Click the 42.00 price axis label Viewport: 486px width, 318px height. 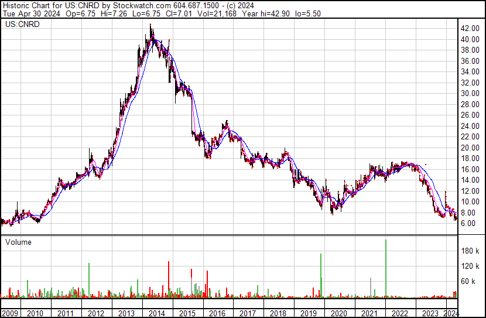point(471,28)
